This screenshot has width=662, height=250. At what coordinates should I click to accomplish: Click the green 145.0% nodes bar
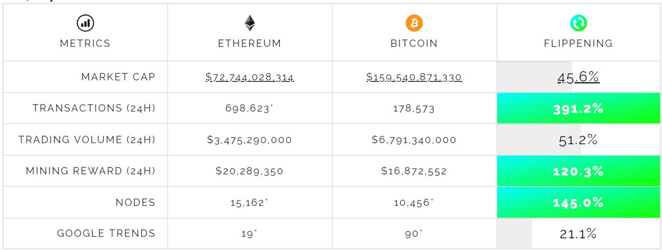click(578, 203)
